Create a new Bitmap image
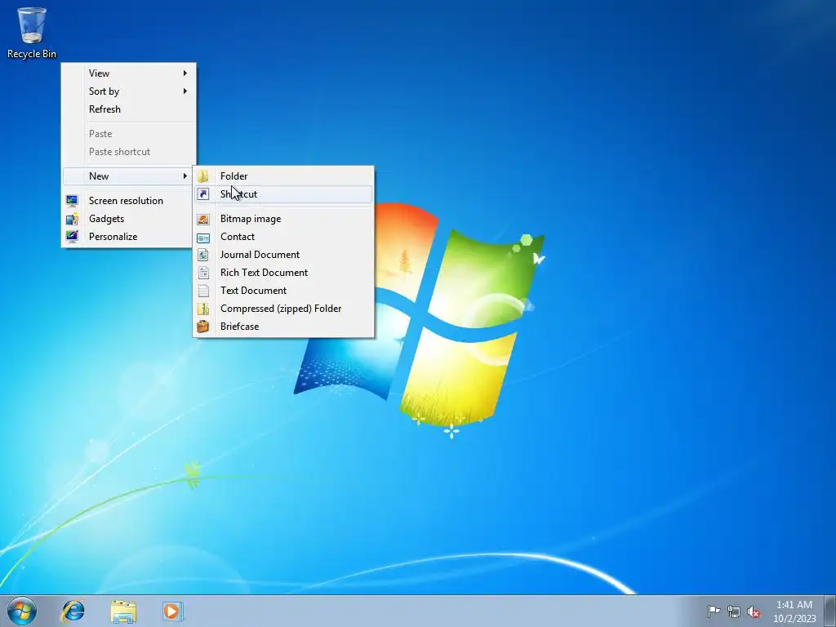The height and width of the screenshot is (627, 836). 283,219
